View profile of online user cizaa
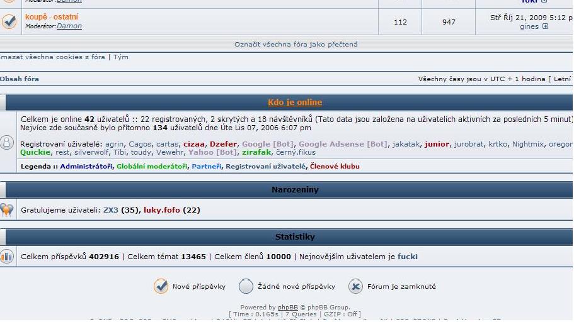This screenshot has height=322, width=574. 194,144
